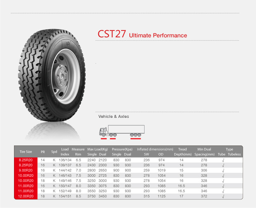
Task: Click the PR column header
Action: tap(43, 152)
